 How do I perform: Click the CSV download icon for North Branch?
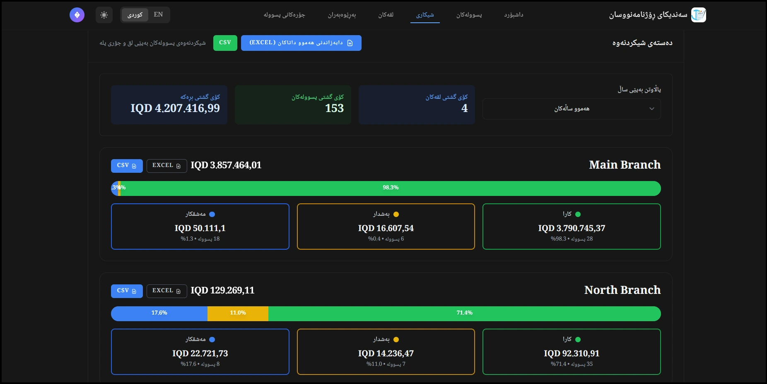[x=135, y=291]
